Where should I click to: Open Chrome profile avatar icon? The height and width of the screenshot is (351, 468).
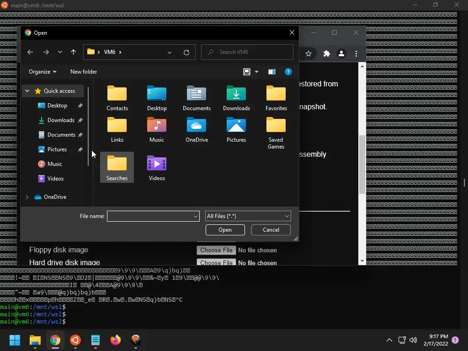pos(341,54)
